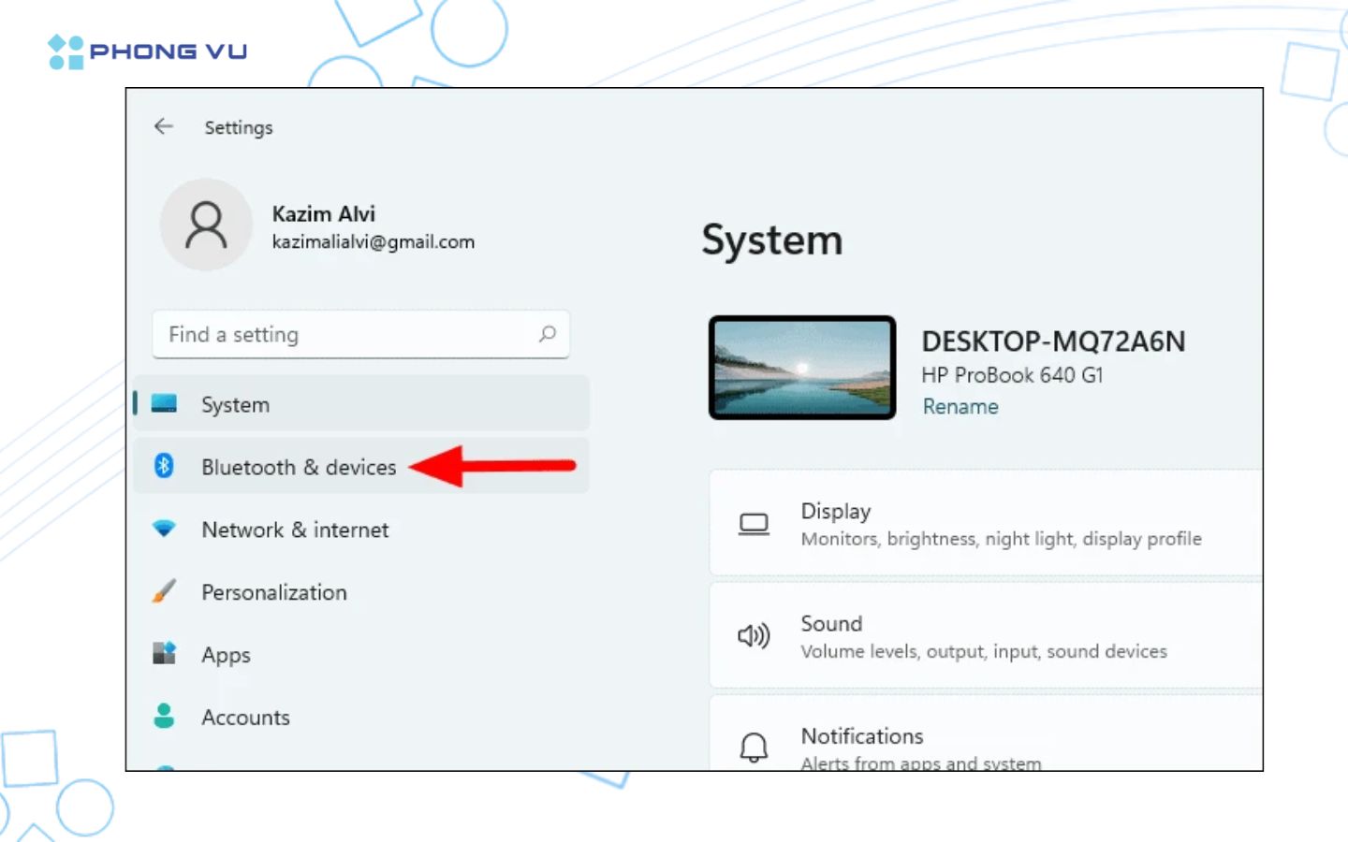1348x842 pixels.
Task: Select Bluetooth & devices in sidebar
Action: (x=299, y=467)
